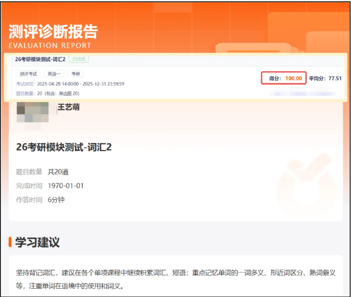The image size is (351, 297).
Task: Click the blurred user avatar thumbnail
Action: click(x=33, y=112)
